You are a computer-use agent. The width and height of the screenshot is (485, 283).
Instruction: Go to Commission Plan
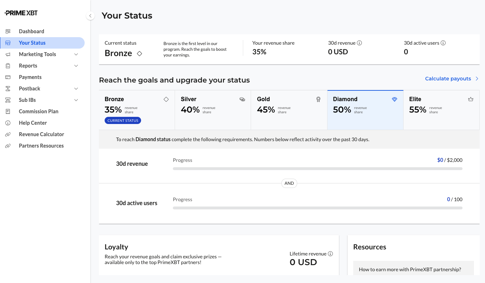[42, 111]
